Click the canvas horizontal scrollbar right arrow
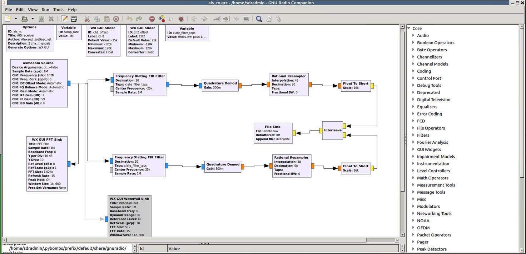The image size is (526, 254). [397, 240]
